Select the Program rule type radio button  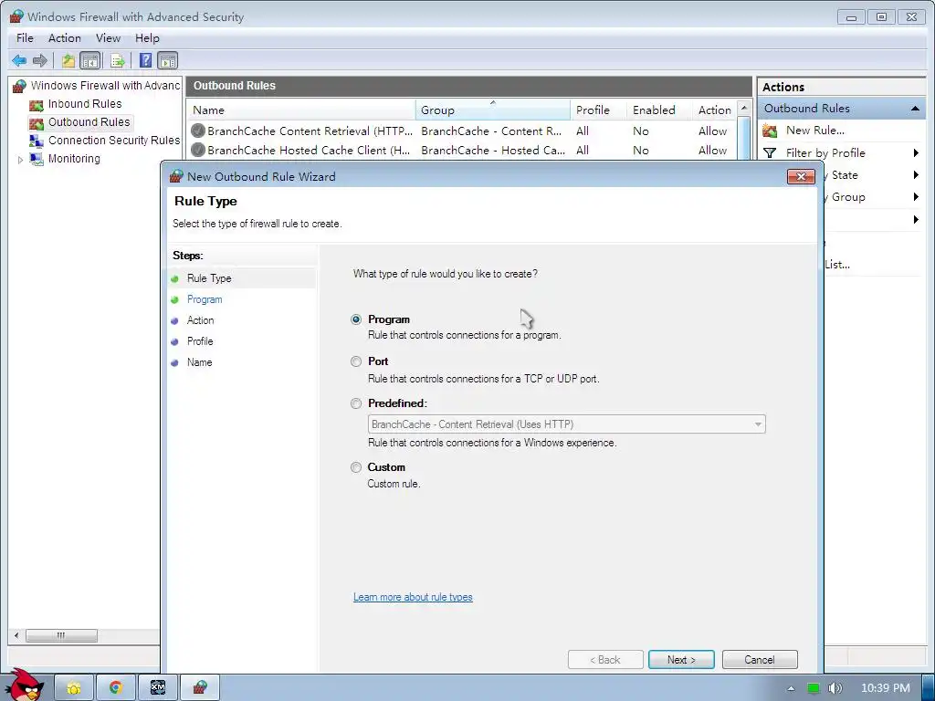coord(356,319)
